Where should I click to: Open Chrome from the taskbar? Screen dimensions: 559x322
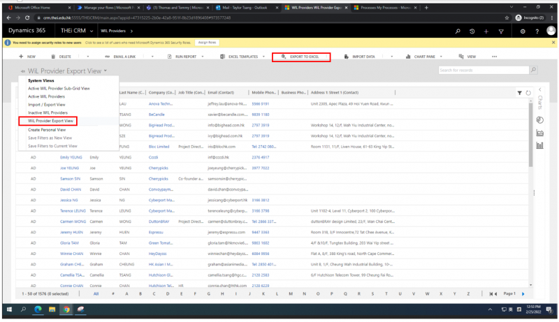(66, 309)
